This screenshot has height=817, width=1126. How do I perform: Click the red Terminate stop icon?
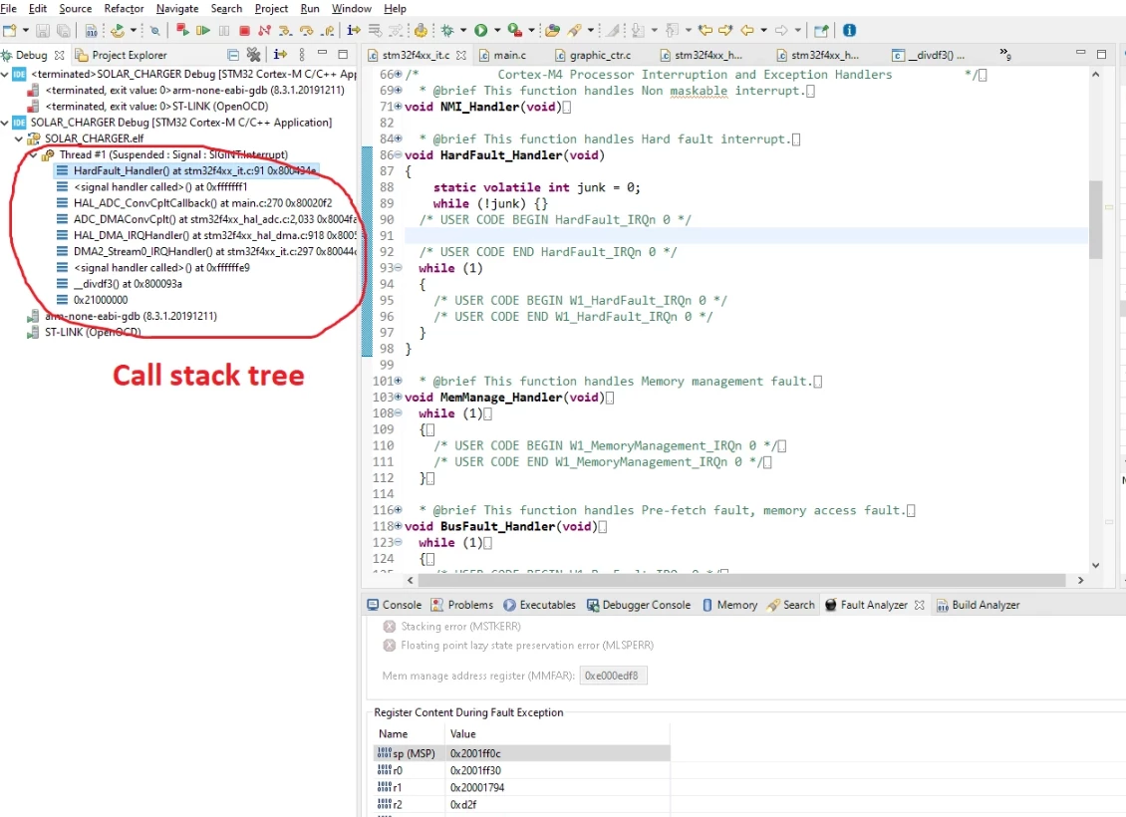(x=244, y=31)
